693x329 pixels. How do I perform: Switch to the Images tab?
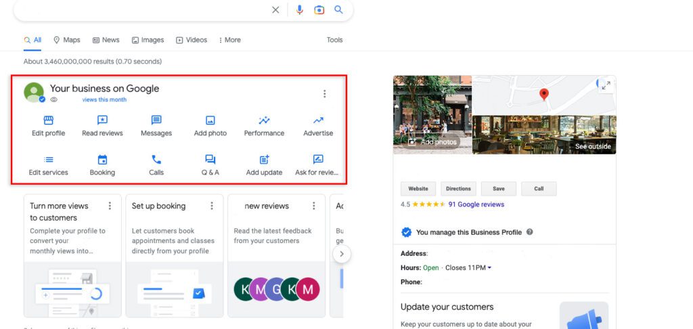[x=148, y=40]
